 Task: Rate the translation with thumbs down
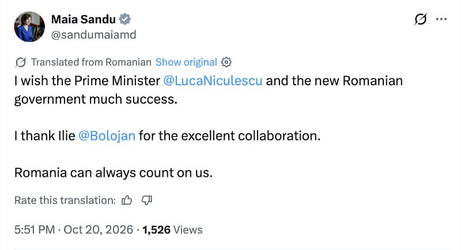click(147, 200)
